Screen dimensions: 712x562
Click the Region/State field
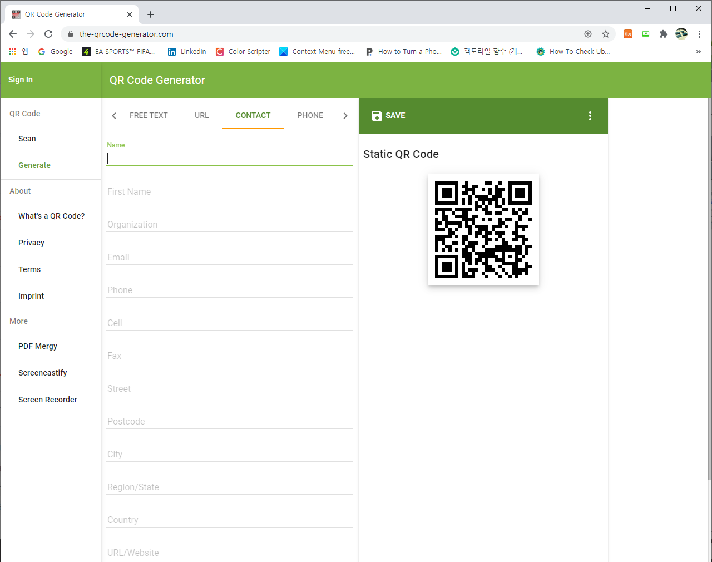pos(230,487)
